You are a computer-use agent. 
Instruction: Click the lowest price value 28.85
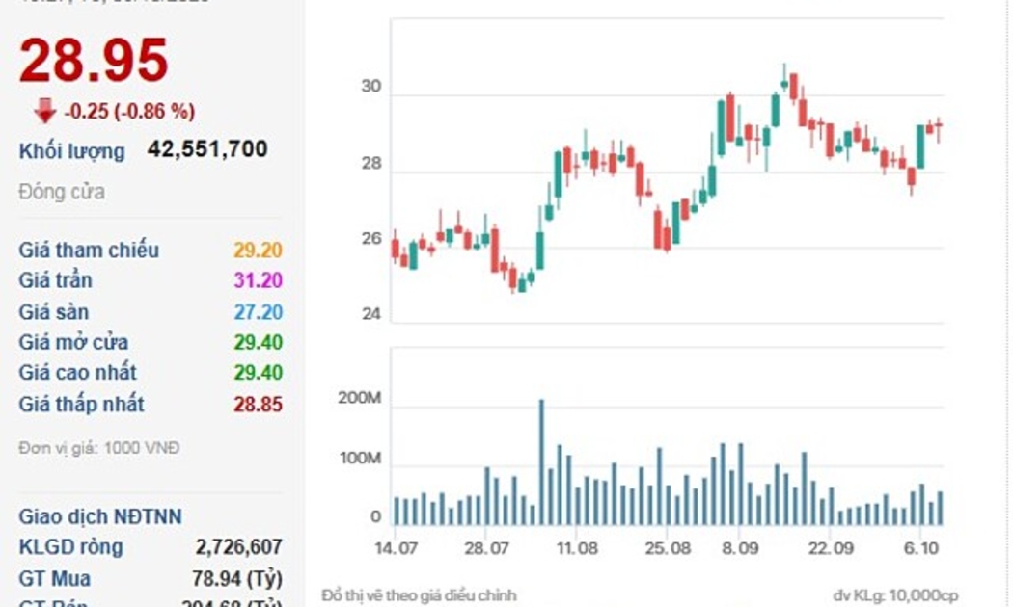[x=258, y=404]
